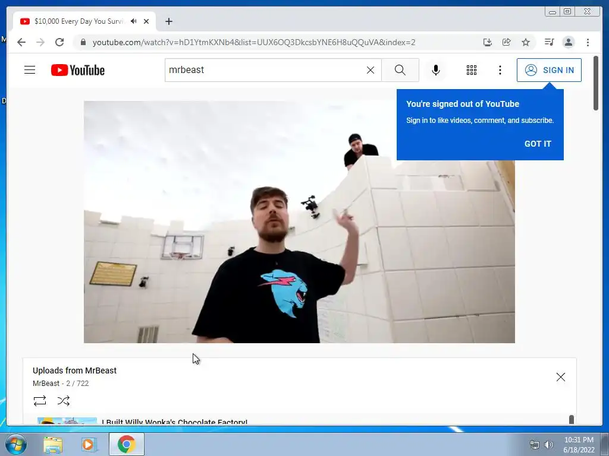
Task: Click the MrBeast channel name link
Action: (x=46, y=384)
